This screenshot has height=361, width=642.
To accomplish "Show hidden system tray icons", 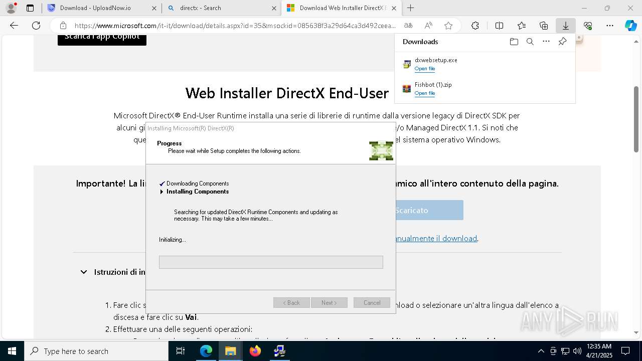I will tap(541, 351).
